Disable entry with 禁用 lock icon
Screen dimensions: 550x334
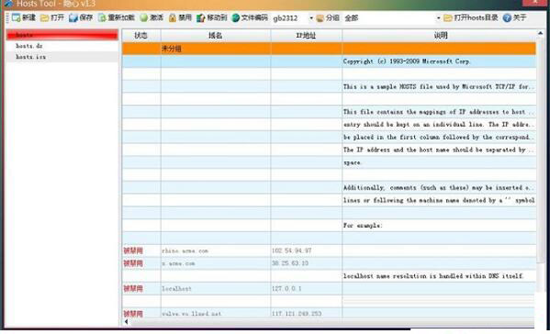(173, 17)
